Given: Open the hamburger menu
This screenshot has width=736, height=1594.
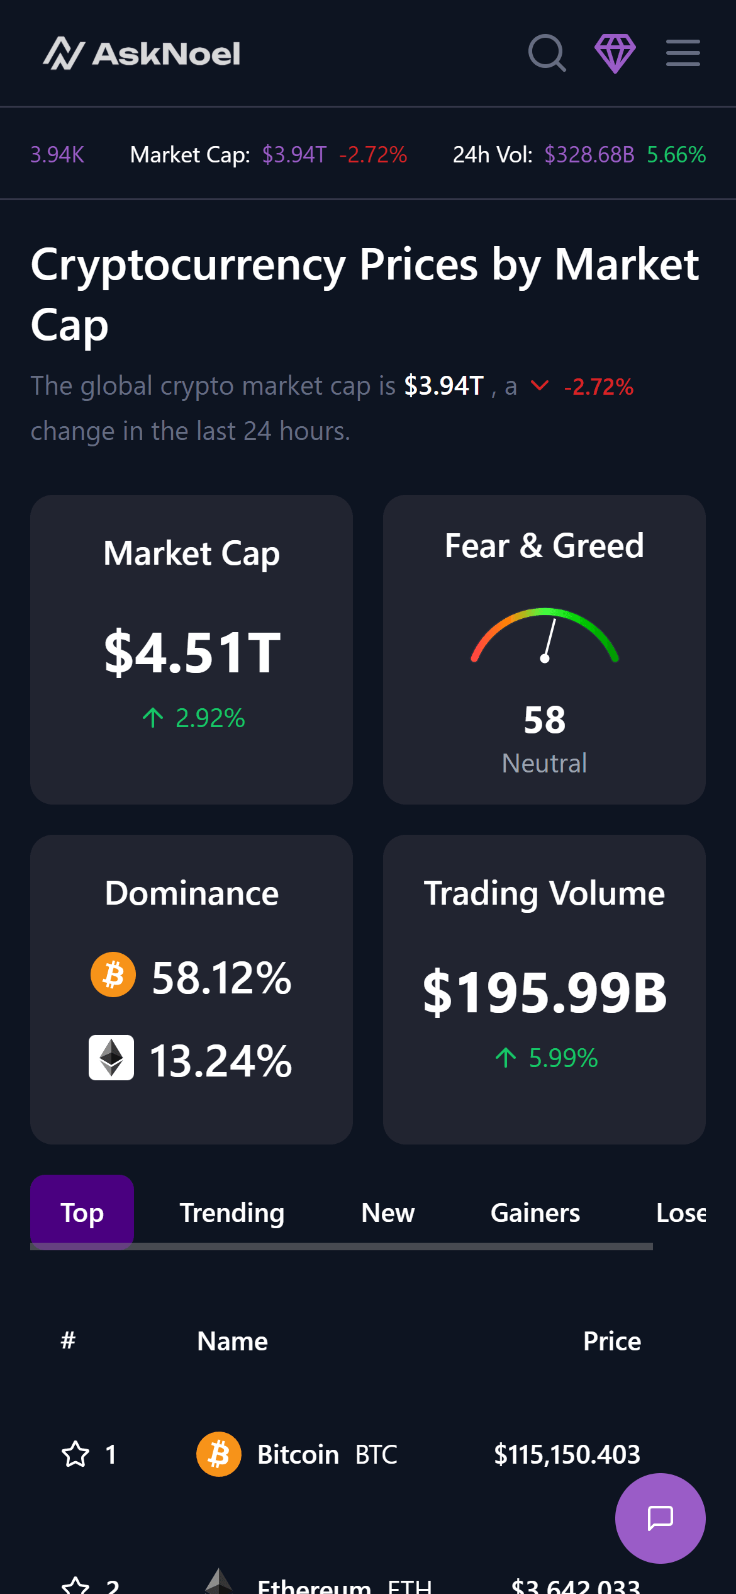Looking at the screenshot, I should coord(683,53).
